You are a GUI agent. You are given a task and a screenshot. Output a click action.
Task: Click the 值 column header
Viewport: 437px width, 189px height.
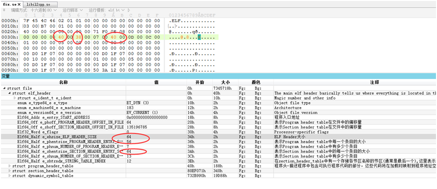pyautogui.click(x=156, y=82)
